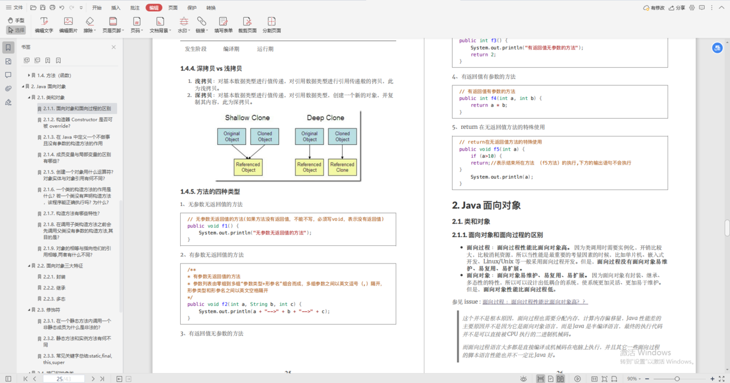Enter fullscreen mode from status bar

point(722,379)
